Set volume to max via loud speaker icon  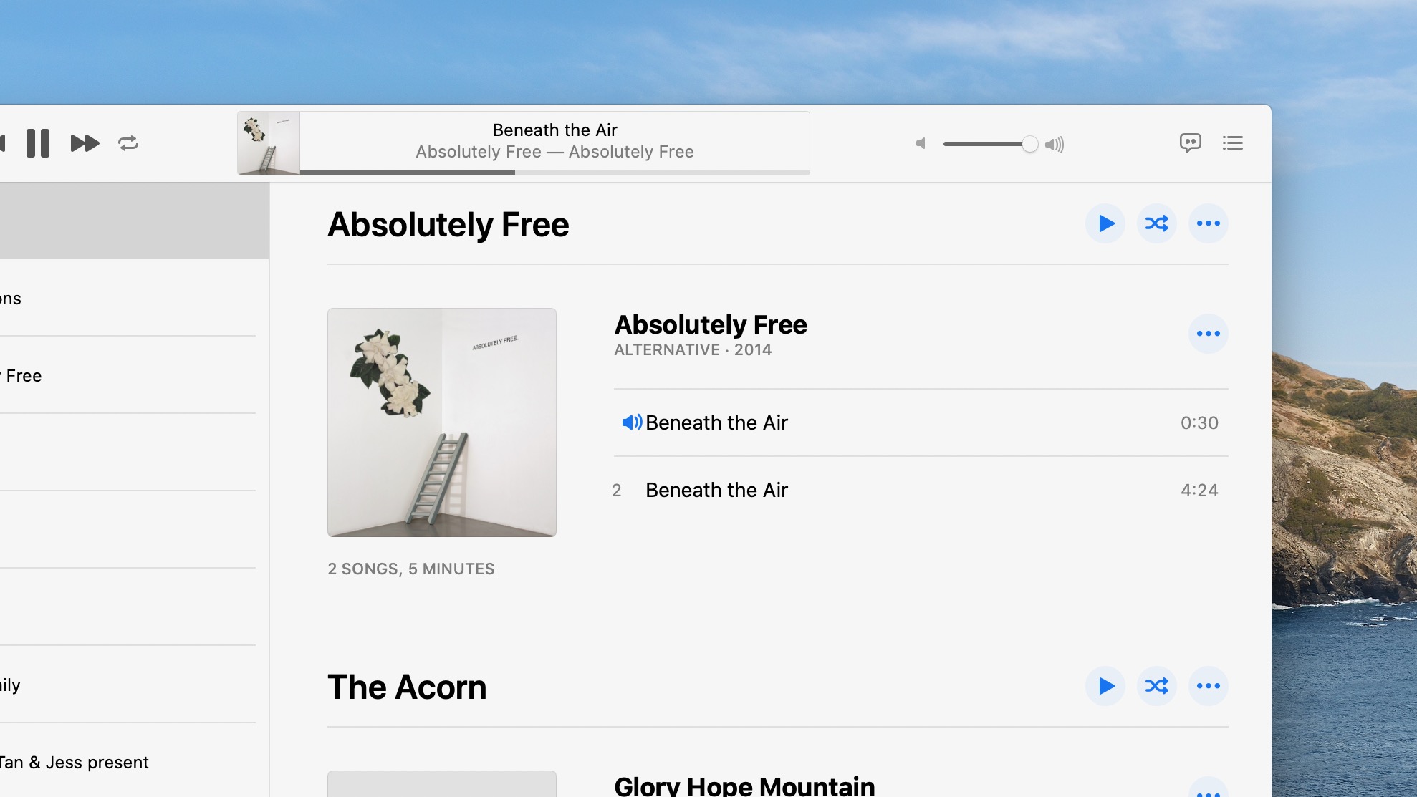1055,145
